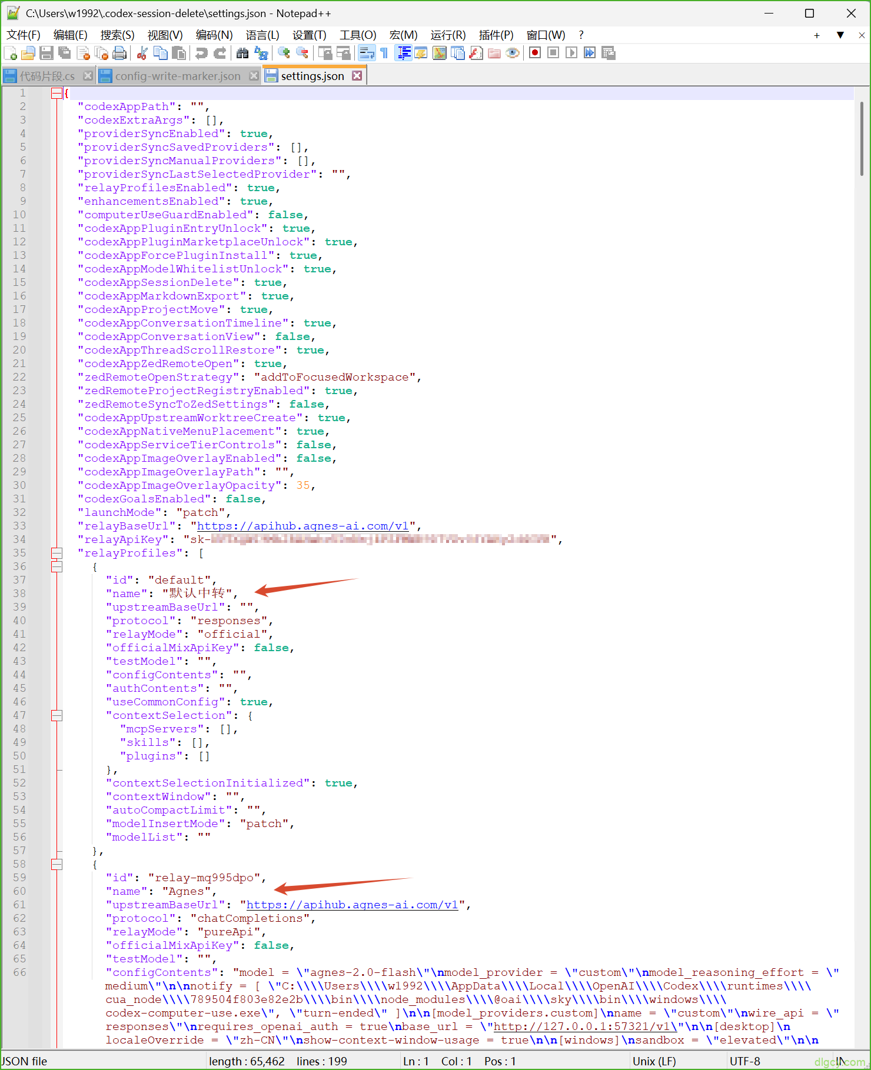
Task: Collapse the root object fold marker on line 1
Action: [x=56, y=93]
